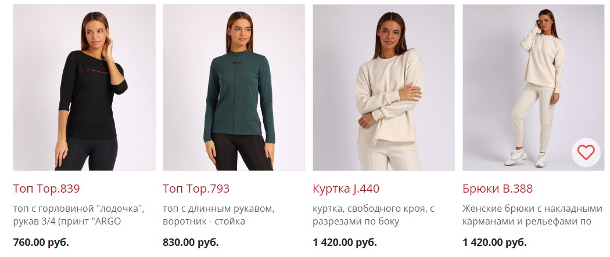Screen dimensions: 610x257
Task: Click the cream trousers product photo
Action: point(533,88)
